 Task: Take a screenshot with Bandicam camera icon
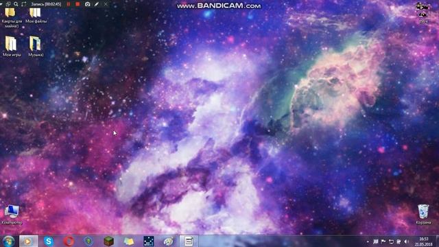[88, 4]
